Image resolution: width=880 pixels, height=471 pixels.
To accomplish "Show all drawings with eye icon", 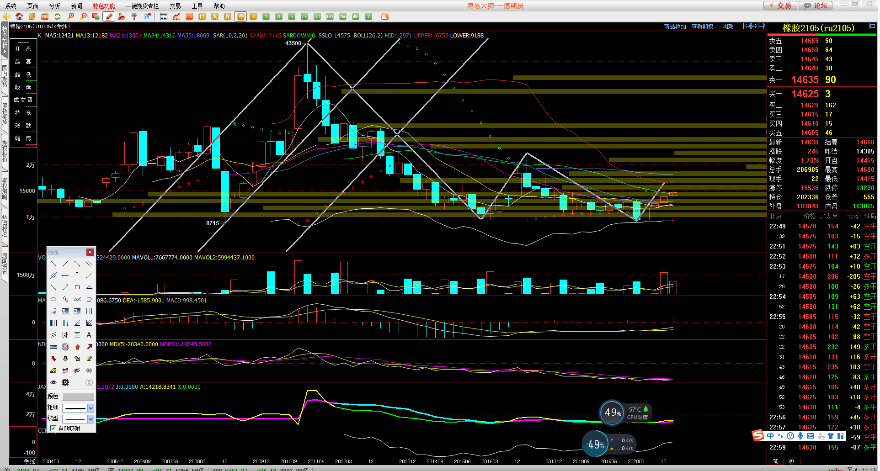I will (53, 382).
